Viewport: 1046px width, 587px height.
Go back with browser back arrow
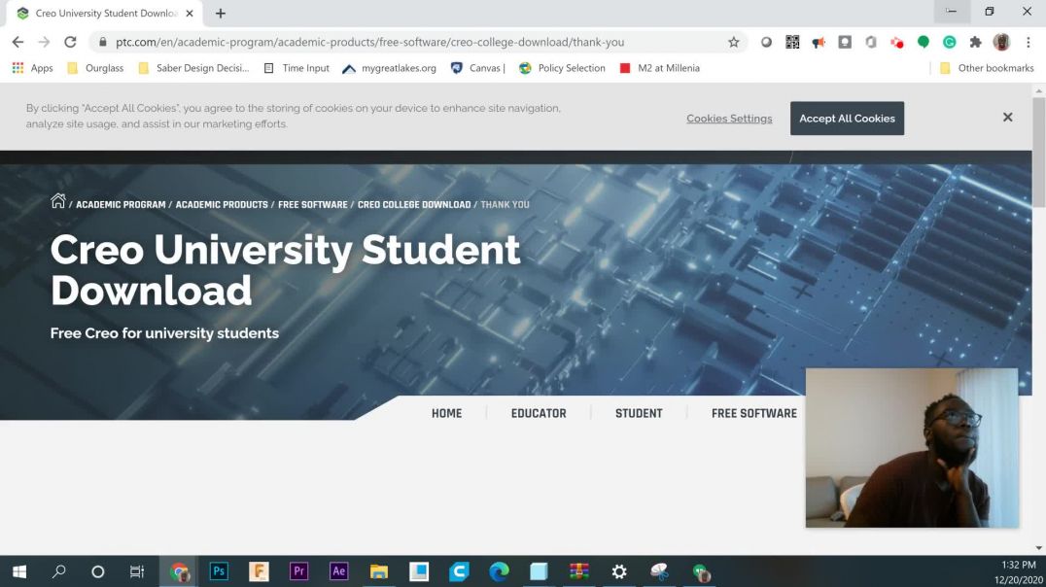tap(18, 42)
